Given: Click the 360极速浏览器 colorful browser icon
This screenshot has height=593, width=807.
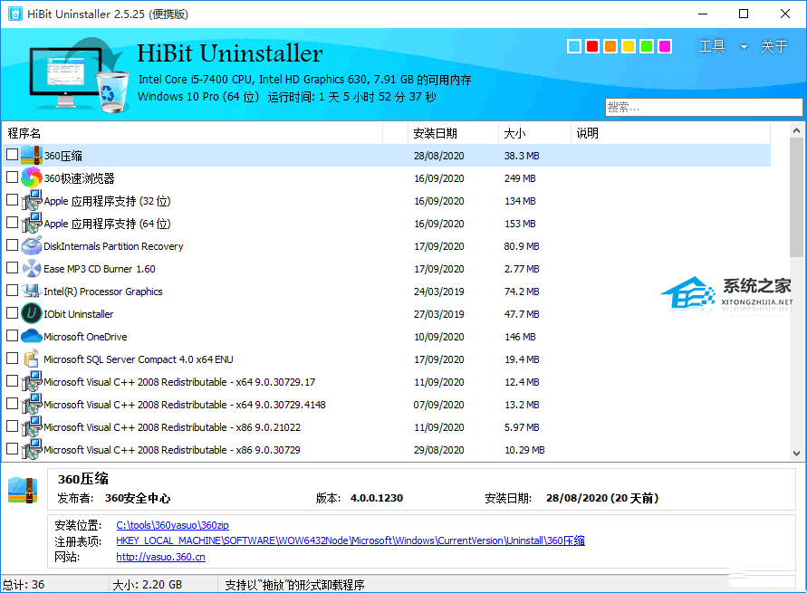Looking at the screenshot, I should coord(32,178).
